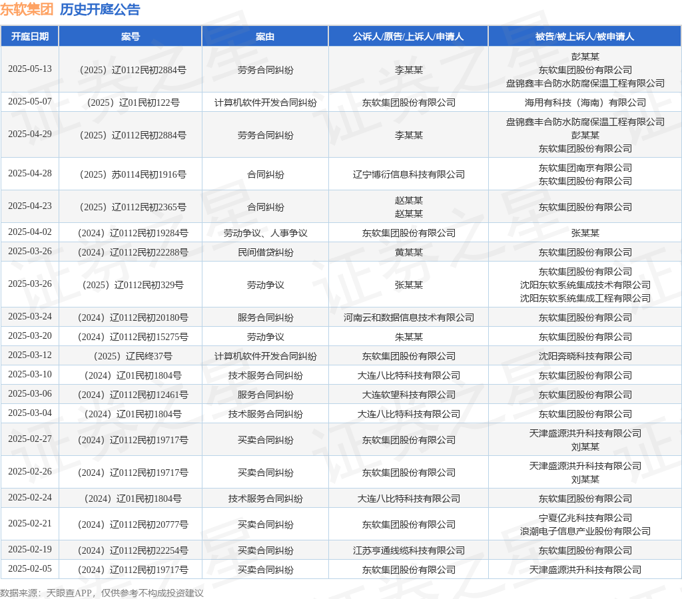Click defendant 宁夏亿兆科技有限公司
This screenshot has height=599, width=682.
tap(585, 518)
